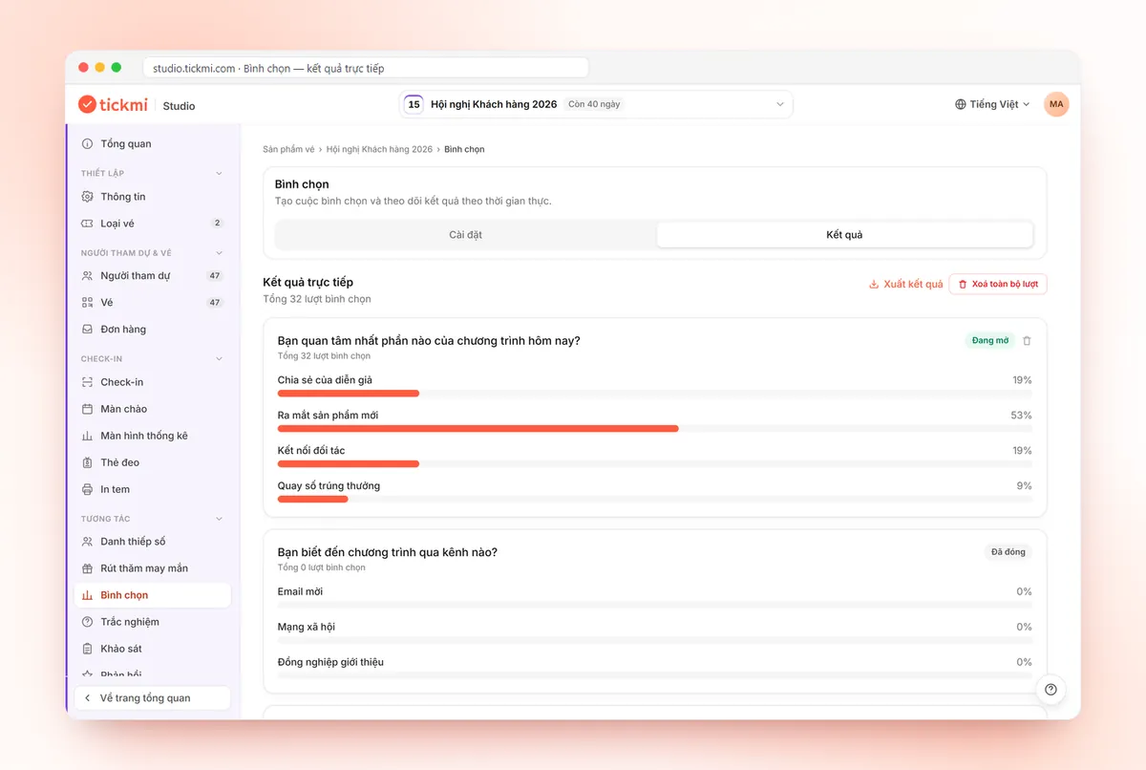Viewport: 1146px width, 770px height.
Task: Switch to the Kết quả tab
Action: pos(844,235)
